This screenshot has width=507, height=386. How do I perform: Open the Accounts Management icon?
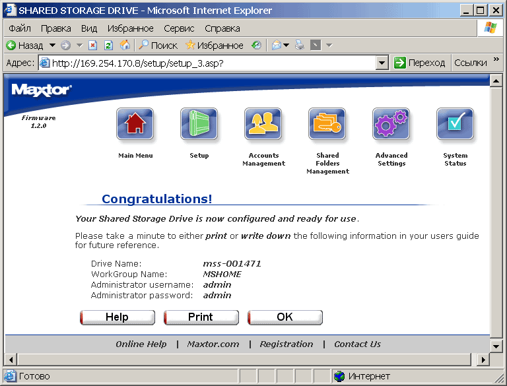pos(263,124)
